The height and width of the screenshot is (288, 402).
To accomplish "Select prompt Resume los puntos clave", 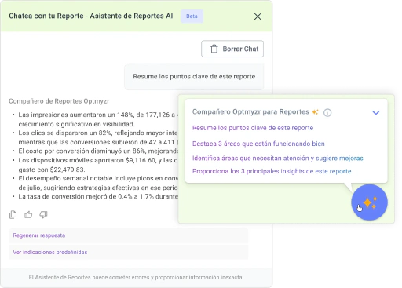I will [253, 128].
